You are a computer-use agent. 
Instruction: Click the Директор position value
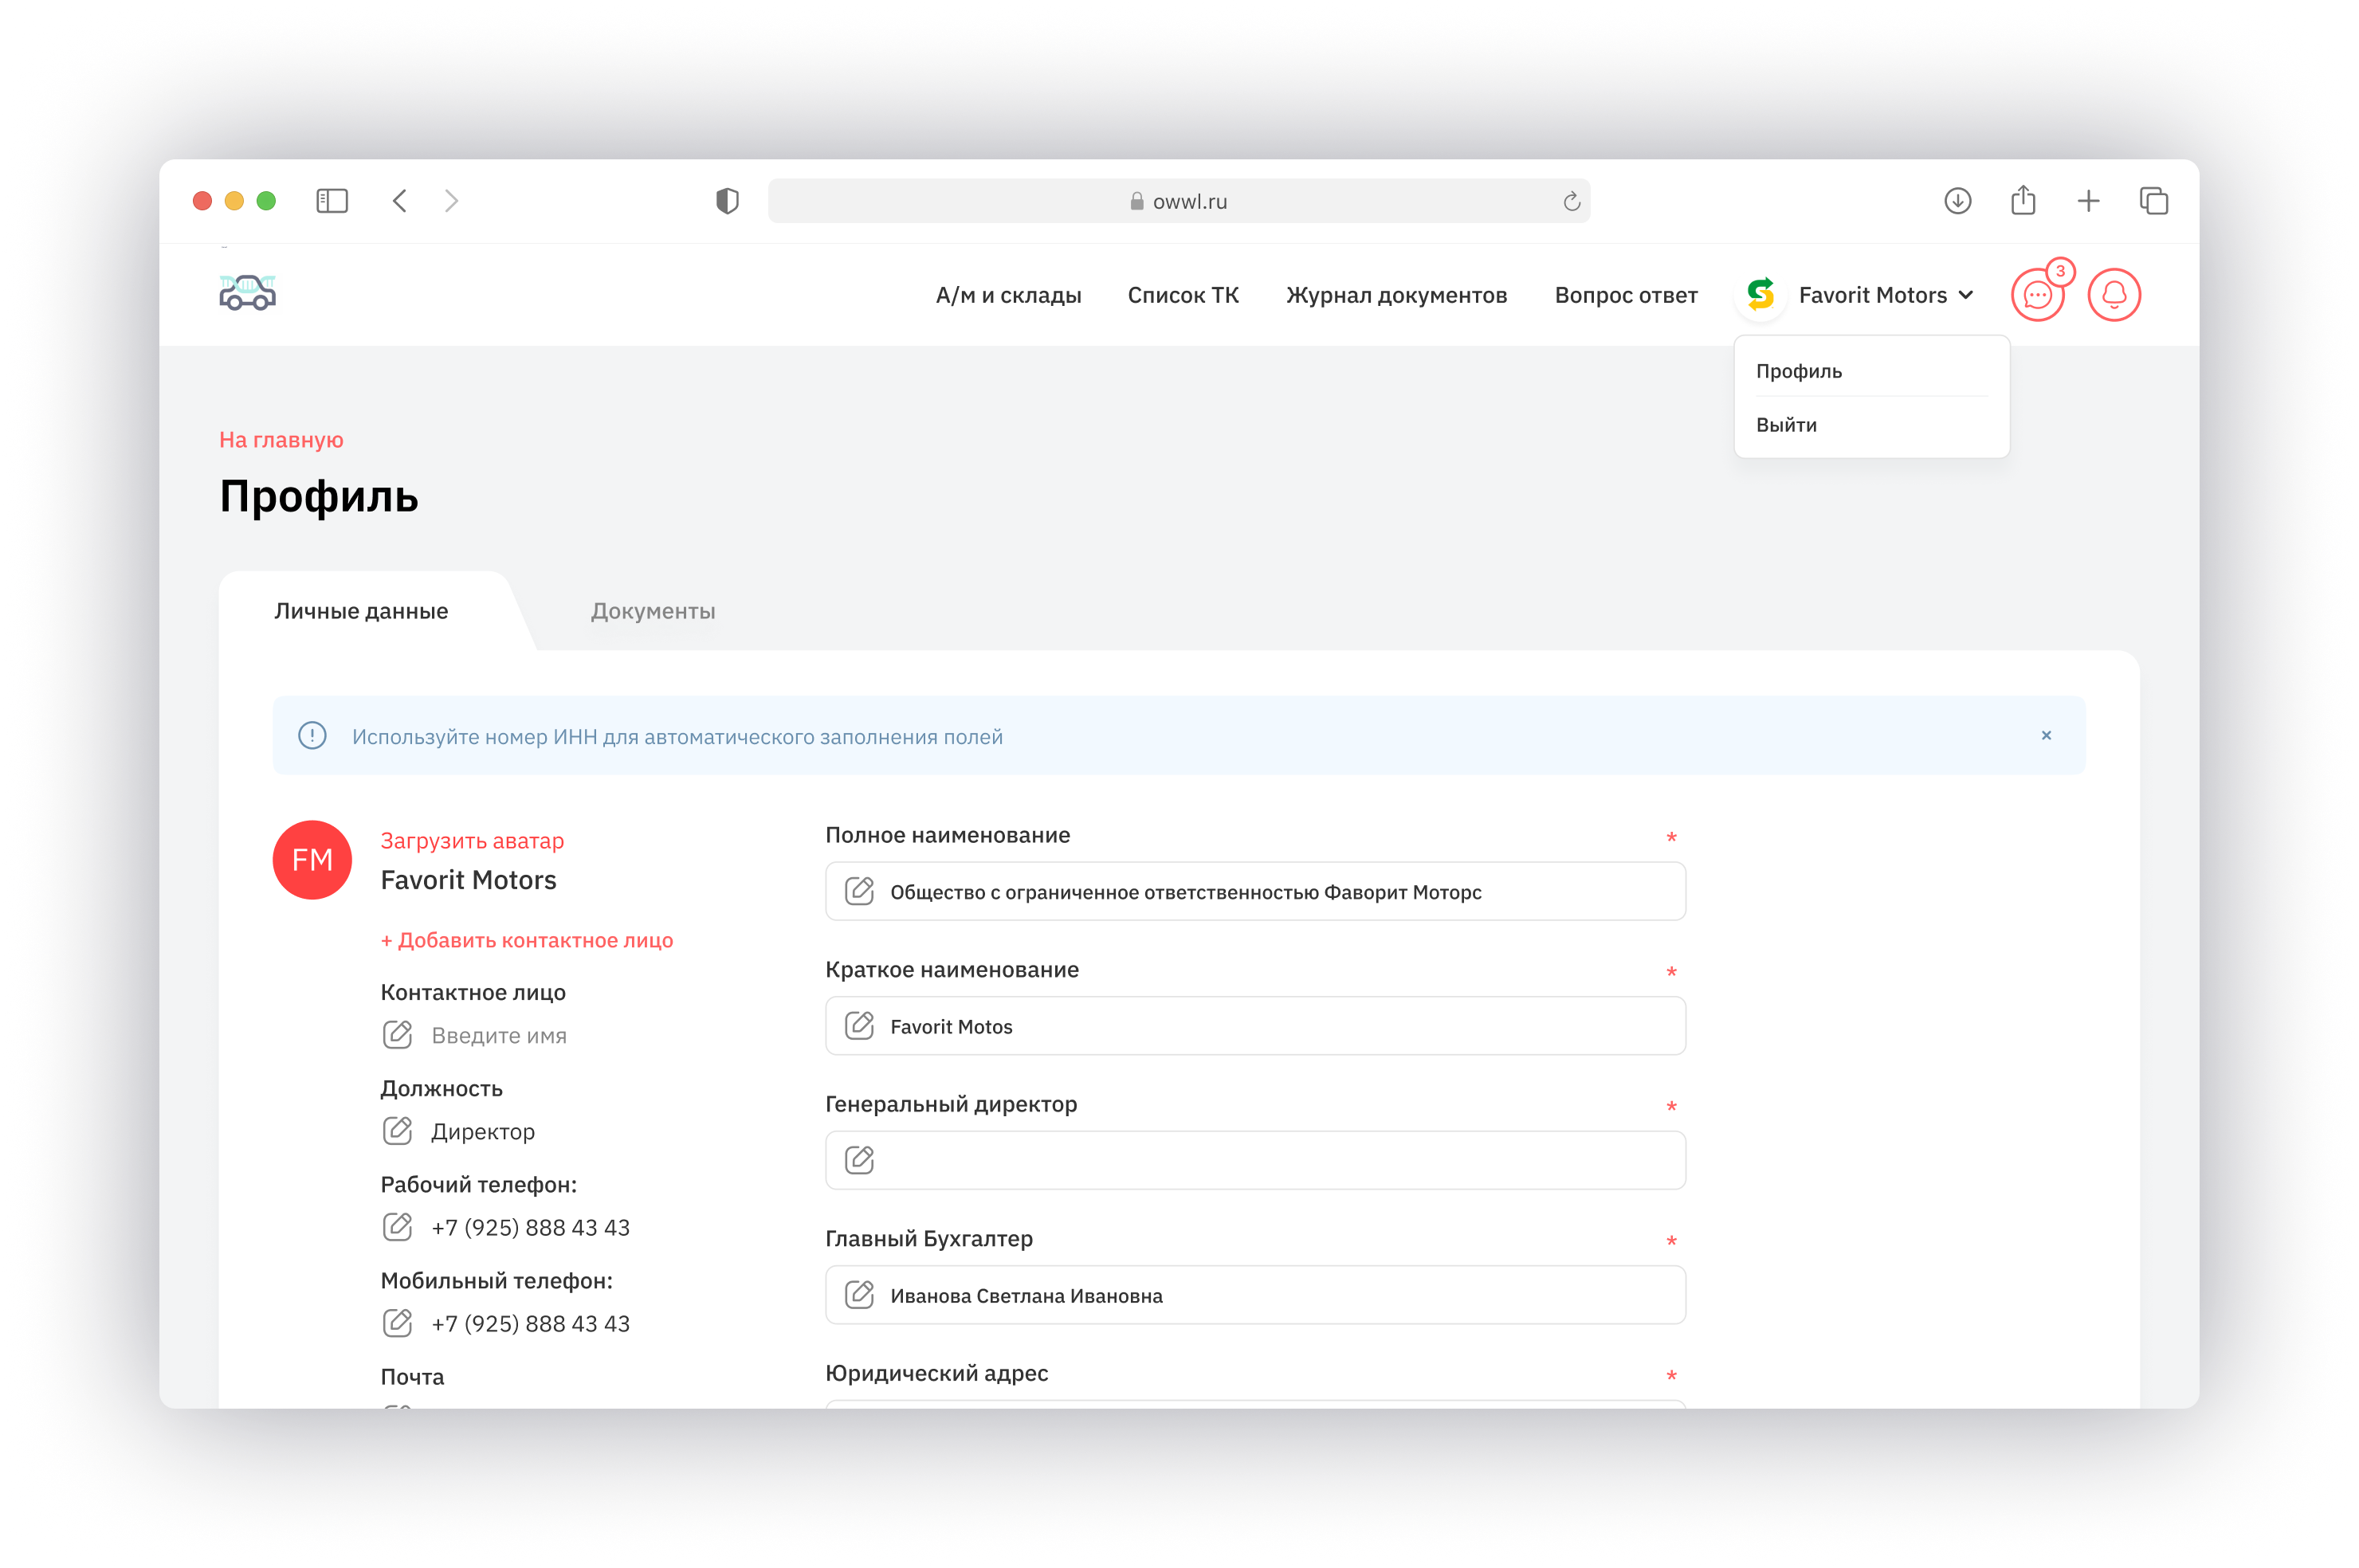(483, 1131)
